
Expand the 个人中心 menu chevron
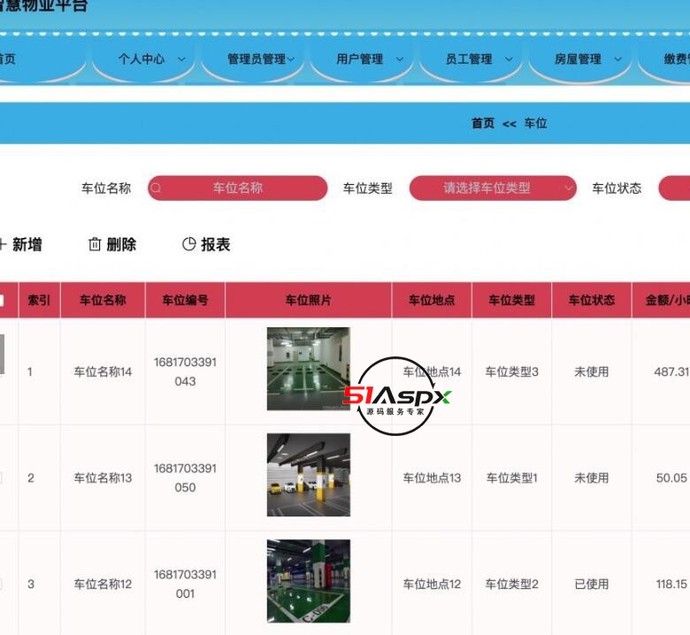click(x=181, y=59)
